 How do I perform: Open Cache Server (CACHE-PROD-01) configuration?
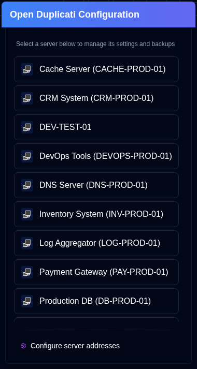[96, 69]
